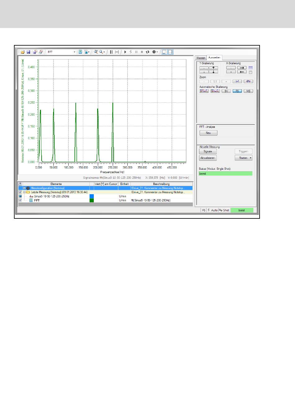Uncheck the FFT signal row checkbox
Screen dimensions: 295x417
[x=20, y=200]
